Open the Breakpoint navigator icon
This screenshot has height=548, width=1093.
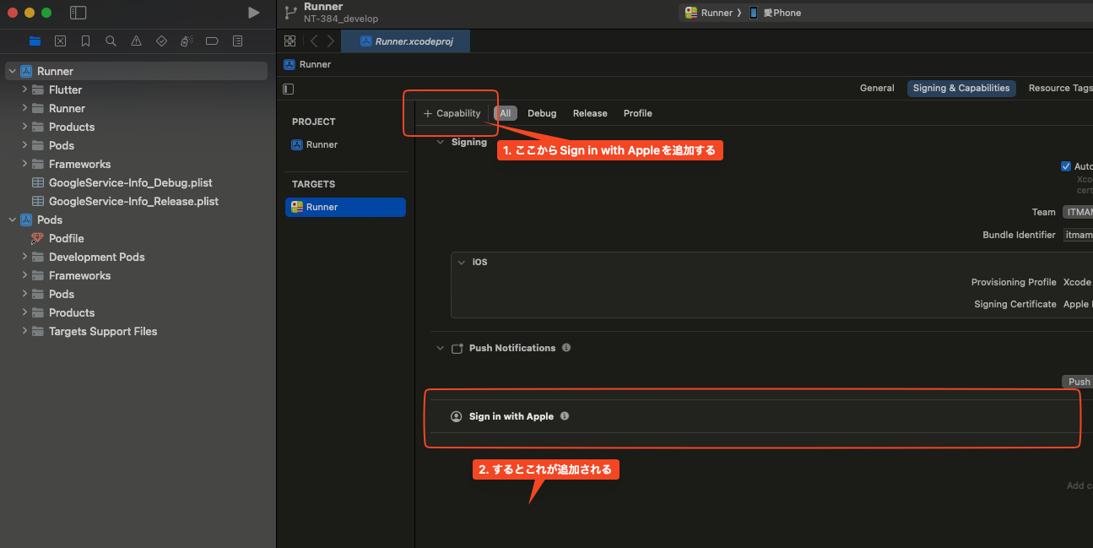click(x=212, y=41)
